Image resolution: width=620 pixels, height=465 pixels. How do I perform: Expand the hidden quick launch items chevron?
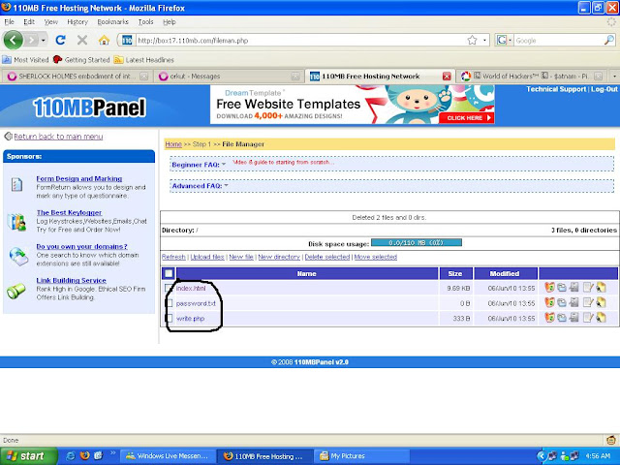coord(112,453)
